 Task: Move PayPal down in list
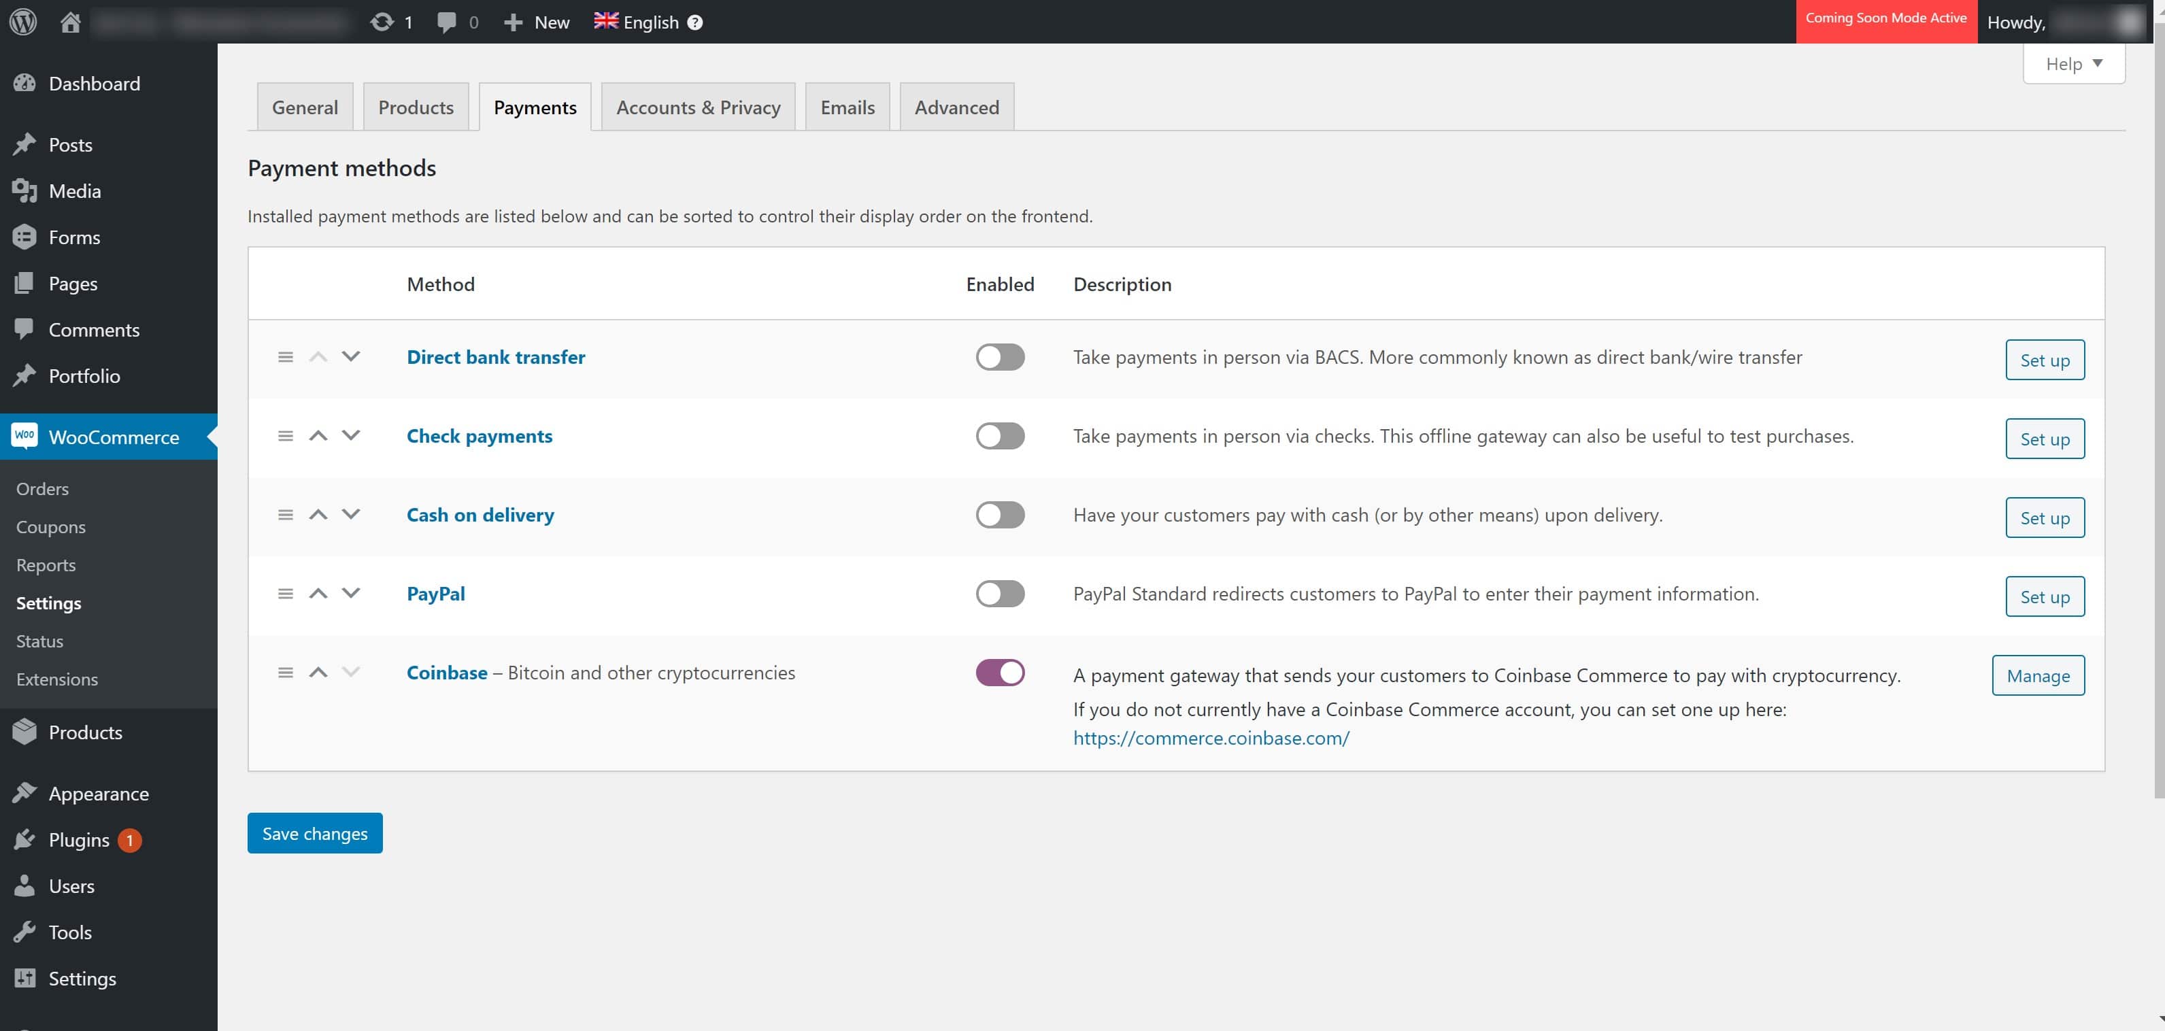[x=351, y=593]
